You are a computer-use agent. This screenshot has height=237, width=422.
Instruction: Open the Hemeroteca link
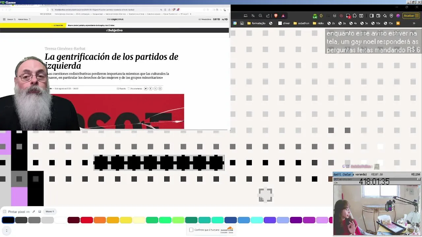coord(24,19)
